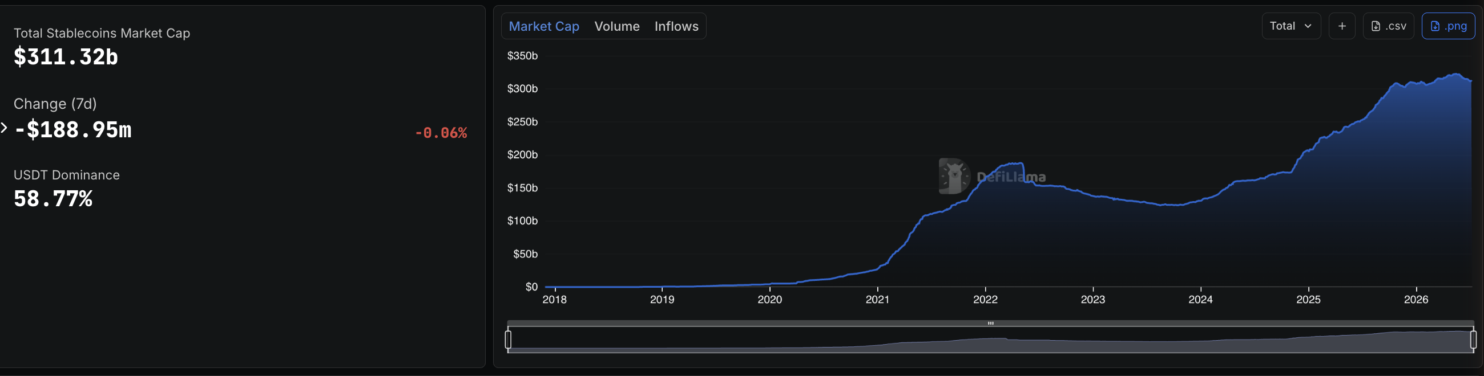The image size is (1484, 376).
Task: Click the 2021 x-axis label
Action: (877, 300)
